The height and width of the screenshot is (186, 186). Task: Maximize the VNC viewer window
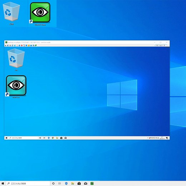pos(161,42)
